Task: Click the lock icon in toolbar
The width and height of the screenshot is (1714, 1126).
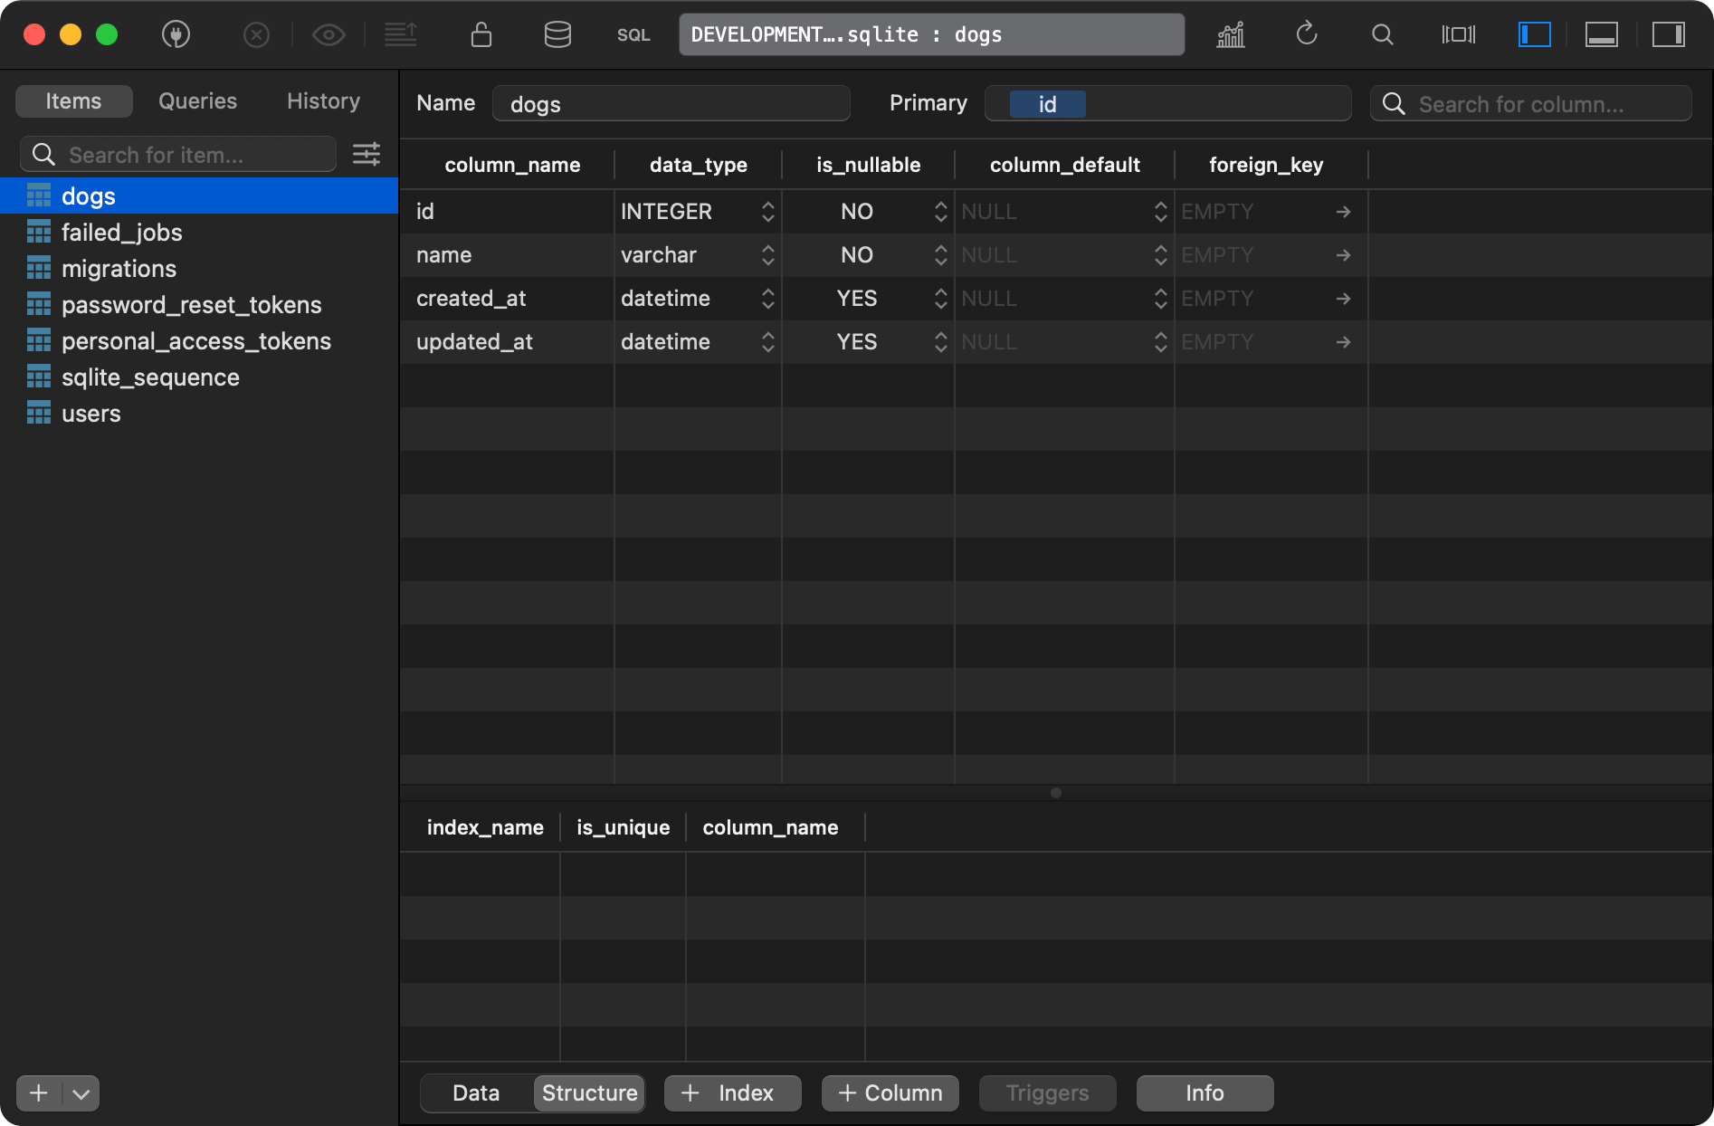Action: [x=481, y=35]
